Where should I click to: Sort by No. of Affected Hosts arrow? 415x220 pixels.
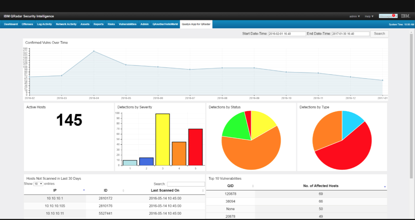click(x=385, y=187)
